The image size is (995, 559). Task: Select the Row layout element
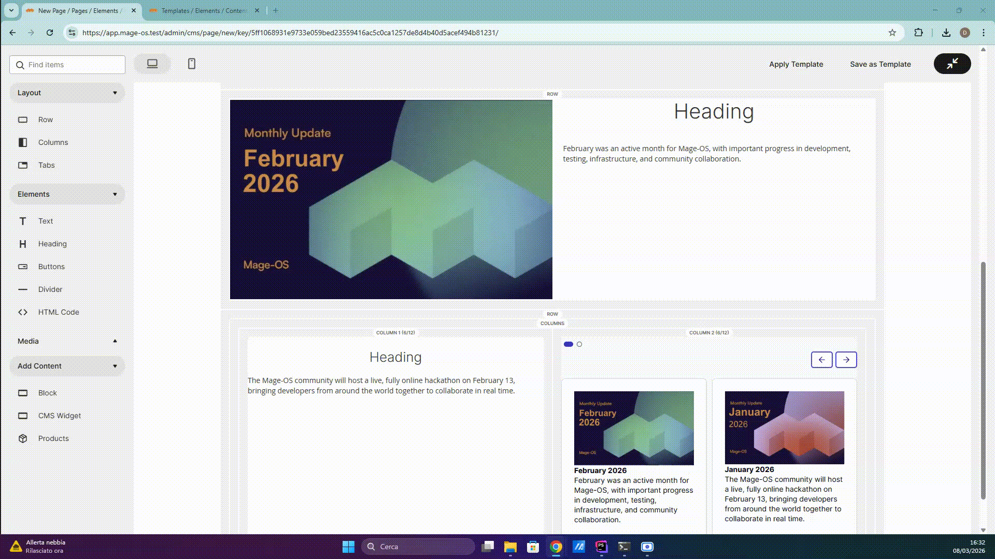[46, 120]
